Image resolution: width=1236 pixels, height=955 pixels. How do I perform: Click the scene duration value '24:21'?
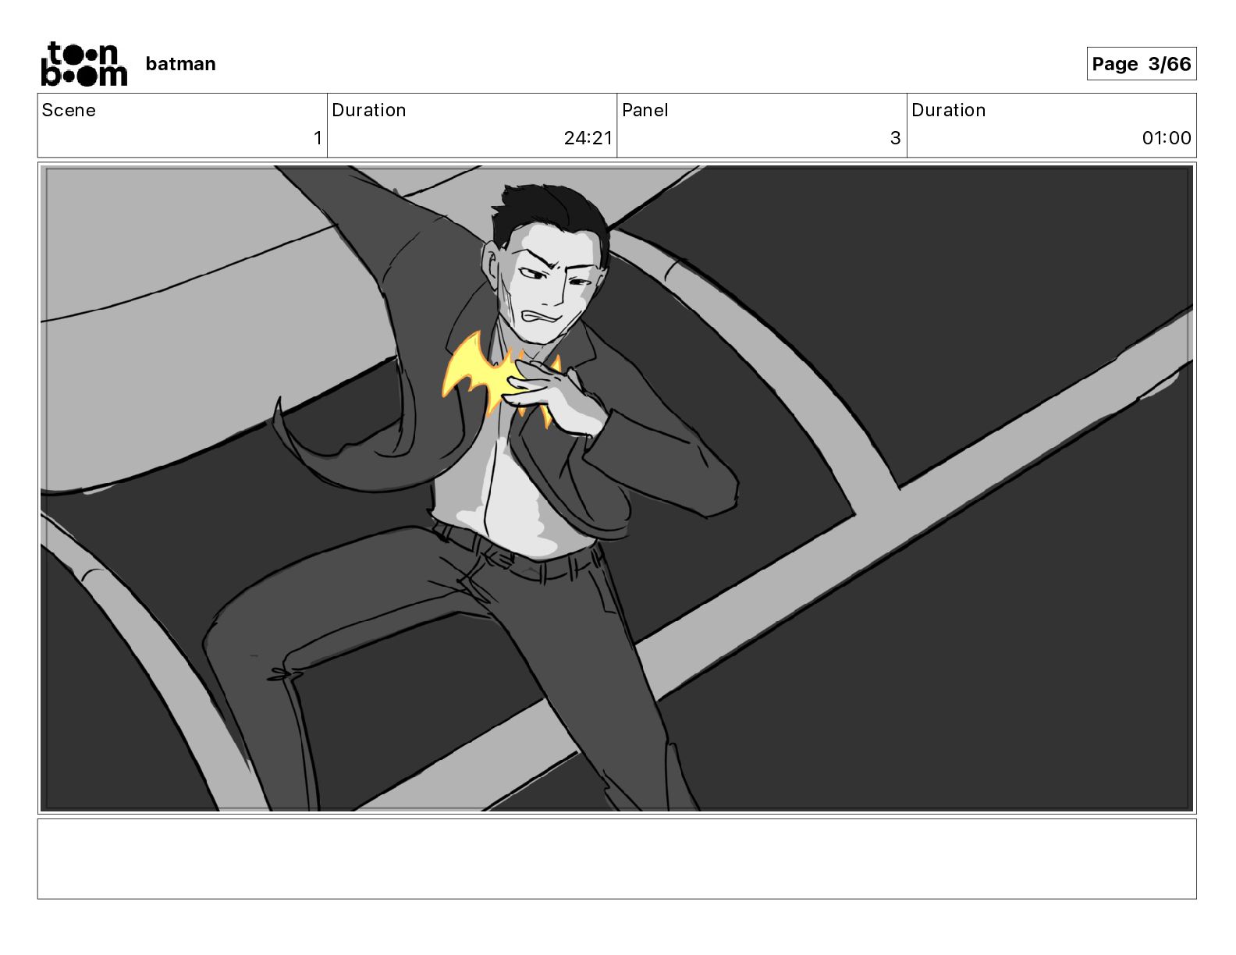(588, 138)
